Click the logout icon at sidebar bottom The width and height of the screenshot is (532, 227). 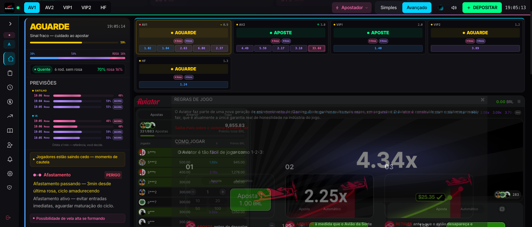[x=8, y=218]
